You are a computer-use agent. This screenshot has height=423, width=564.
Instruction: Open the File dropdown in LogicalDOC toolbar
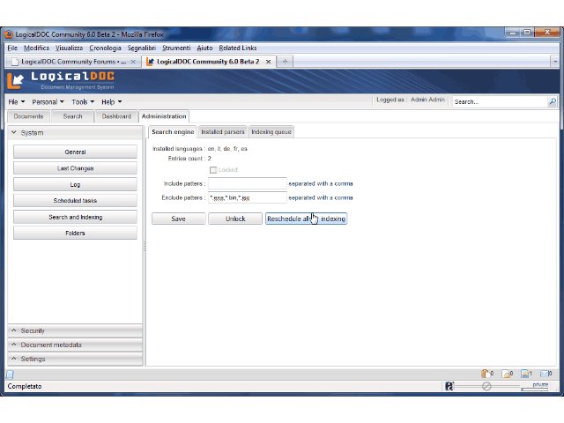coord(16,102)
